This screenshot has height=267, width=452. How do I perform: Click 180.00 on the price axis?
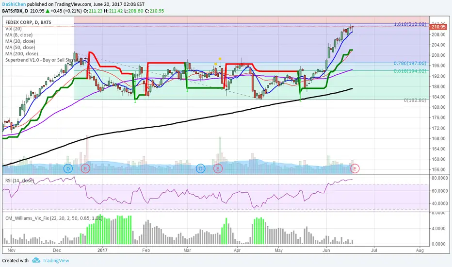point(438,107)
